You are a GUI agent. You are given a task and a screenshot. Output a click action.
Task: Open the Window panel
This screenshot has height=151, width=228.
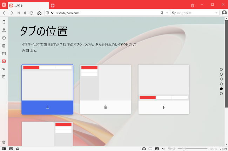pos(4,54)
